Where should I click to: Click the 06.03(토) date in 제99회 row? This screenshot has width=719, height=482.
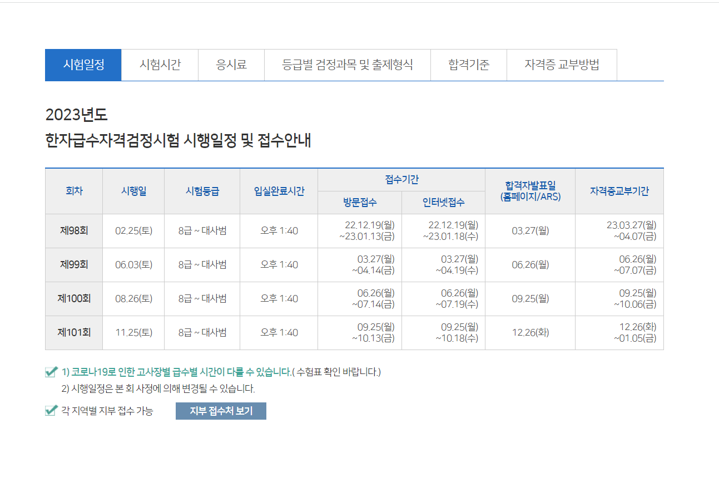coord(133,265)
